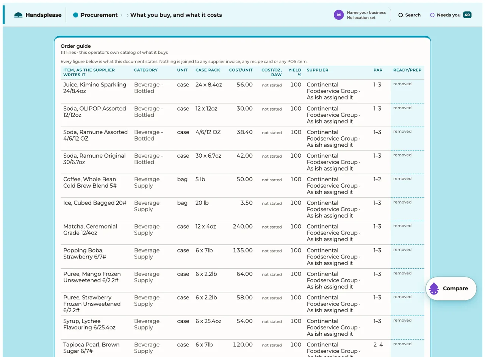Select Puree, Mango Frozen Unsweetened item
The width and height of the screenshot is (485, 357).
pyautogui.click(x=92, y=277)
